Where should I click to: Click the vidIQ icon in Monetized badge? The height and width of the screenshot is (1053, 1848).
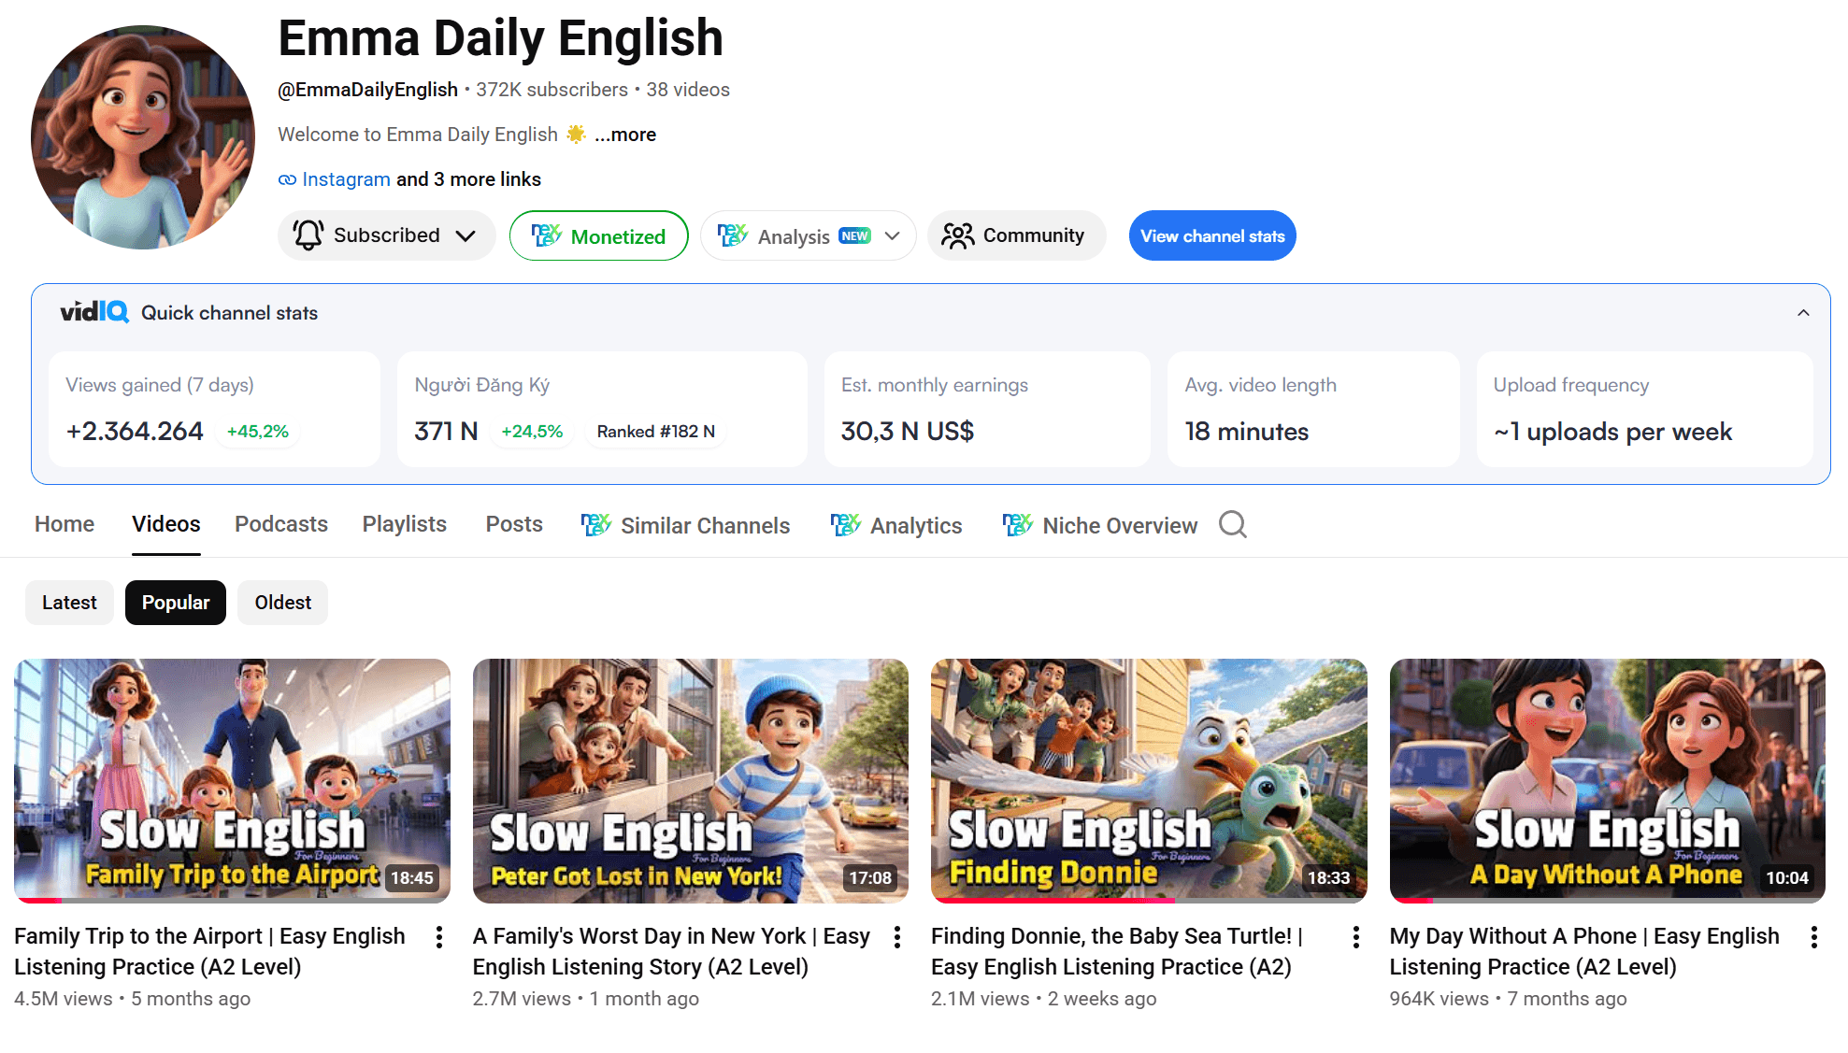click(x=547, y=235)
